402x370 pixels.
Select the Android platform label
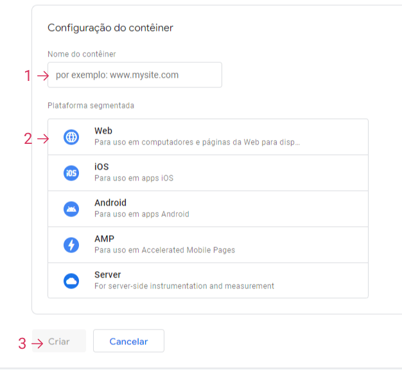coord(110,203)
